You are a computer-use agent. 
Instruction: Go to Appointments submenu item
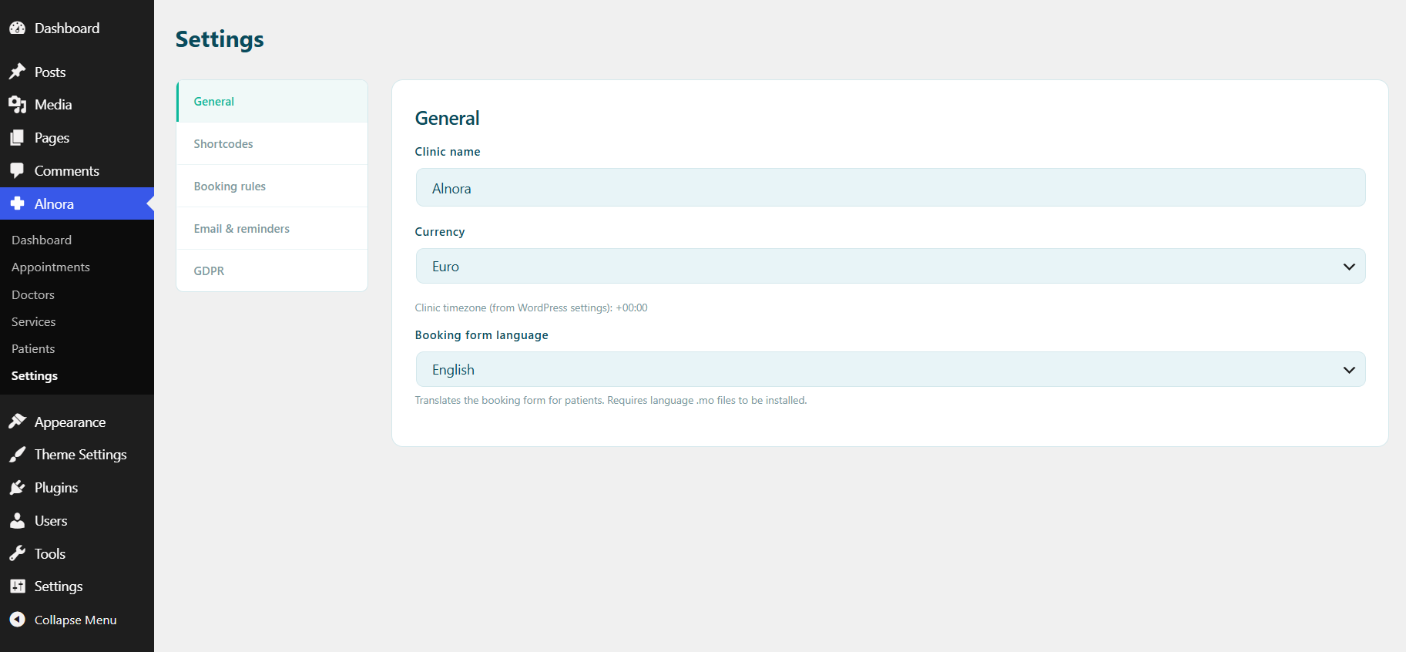51,267
